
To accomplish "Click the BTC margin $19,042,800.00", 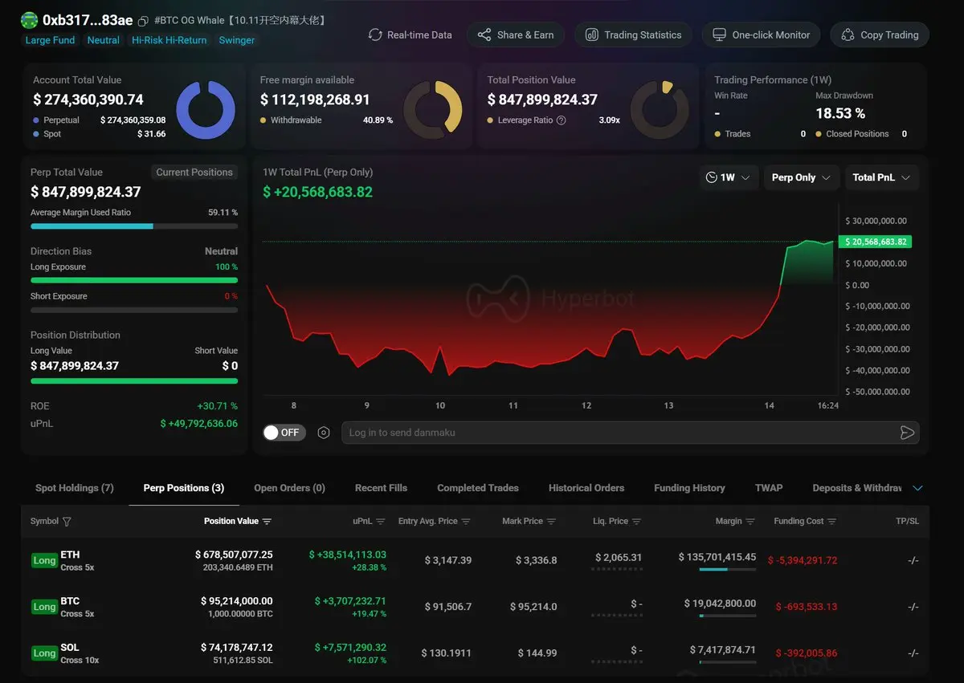I will pyautogui.click(x=720, y=604).
